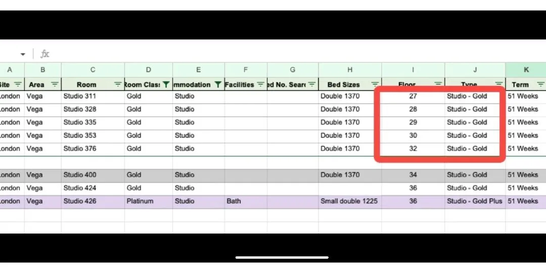Select Double 1370 in Studio 311 row

click(x=350, y=96)
